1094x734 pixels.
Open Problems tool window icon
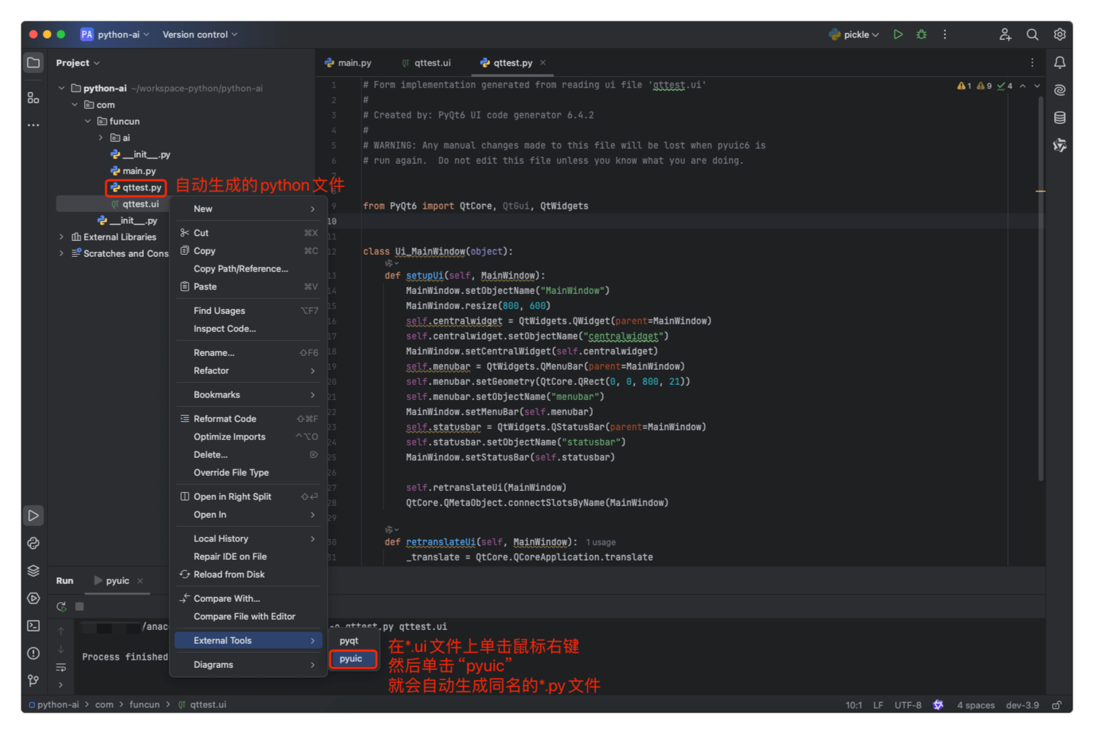[33, 653]
